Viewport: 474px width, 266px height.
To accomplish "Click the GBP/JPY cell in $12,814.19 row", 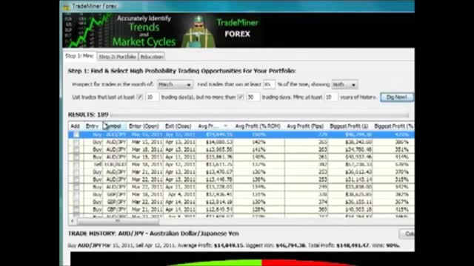I will [116, 202].
